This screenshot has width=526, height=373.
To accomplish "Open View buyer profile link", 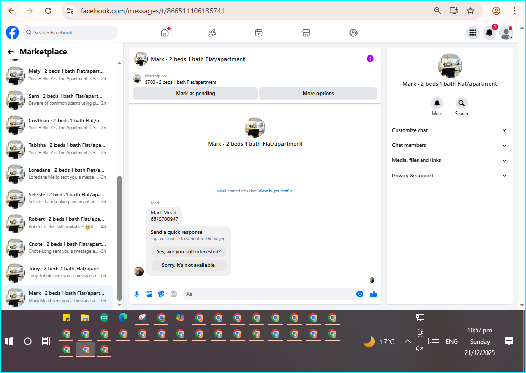I will 276,191.
